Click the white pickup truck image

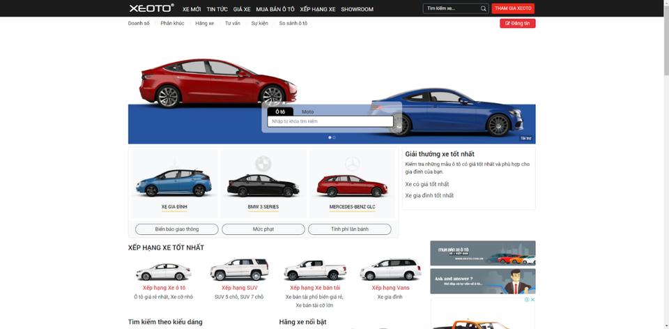(315, 270)
